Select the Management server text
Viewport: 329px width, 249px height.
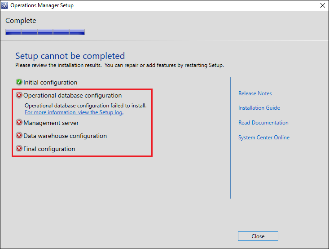tap(51, 123)
